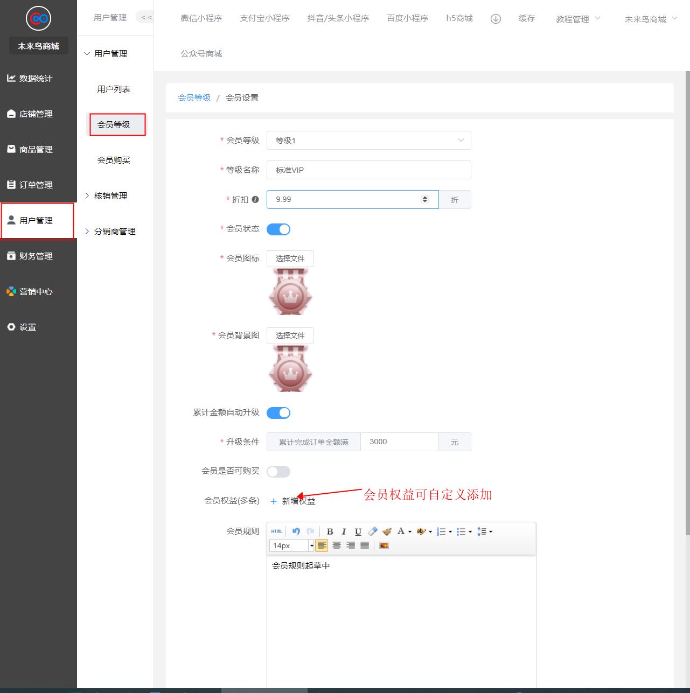Toggle the 会员状态 switch off
Viewport: 690px width, 693px height.
[x=278, y=229]
